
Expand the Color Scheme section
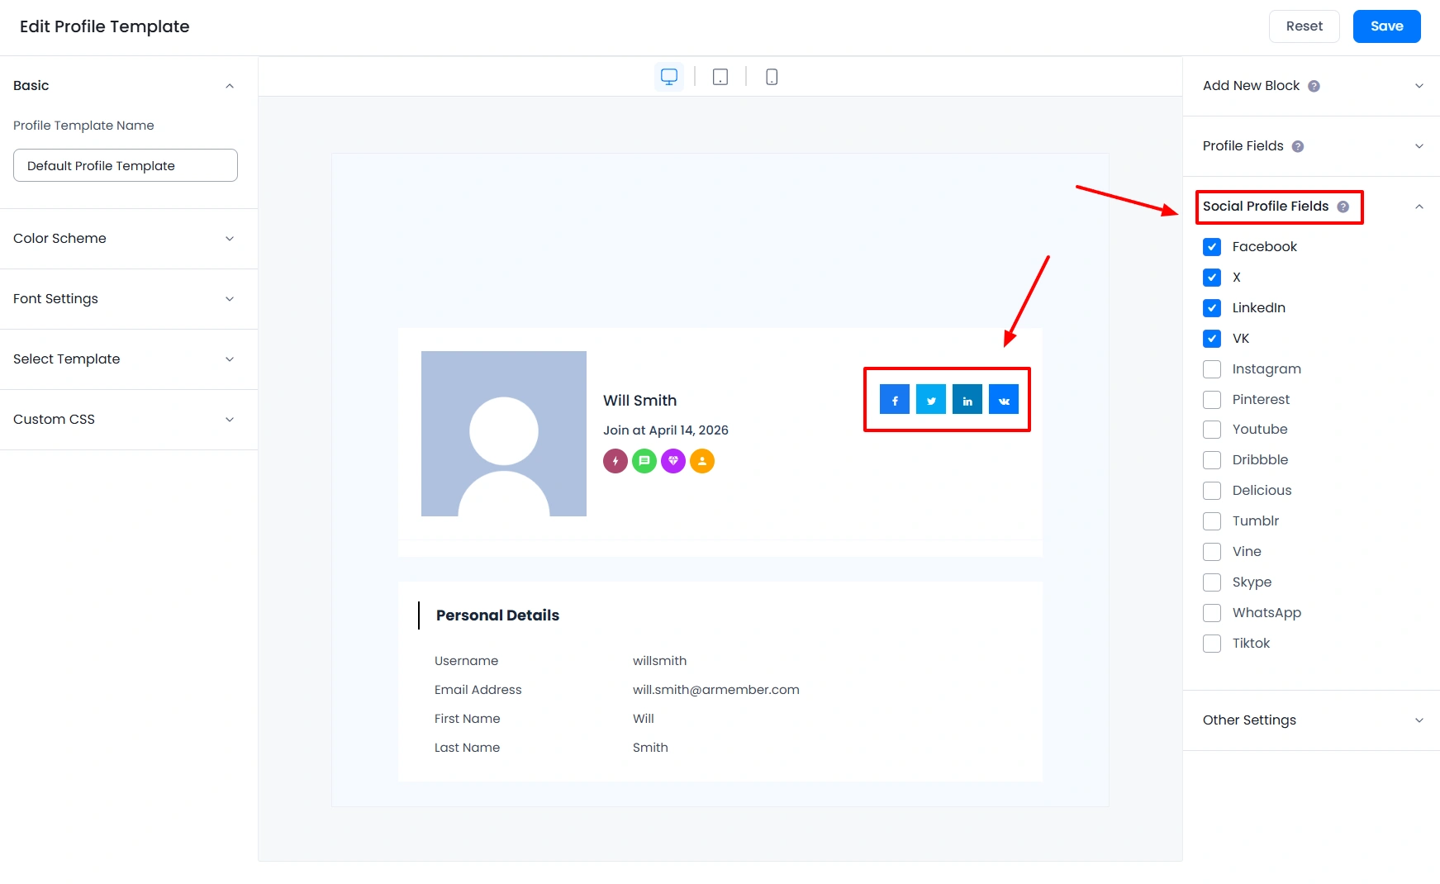(124, 239)
